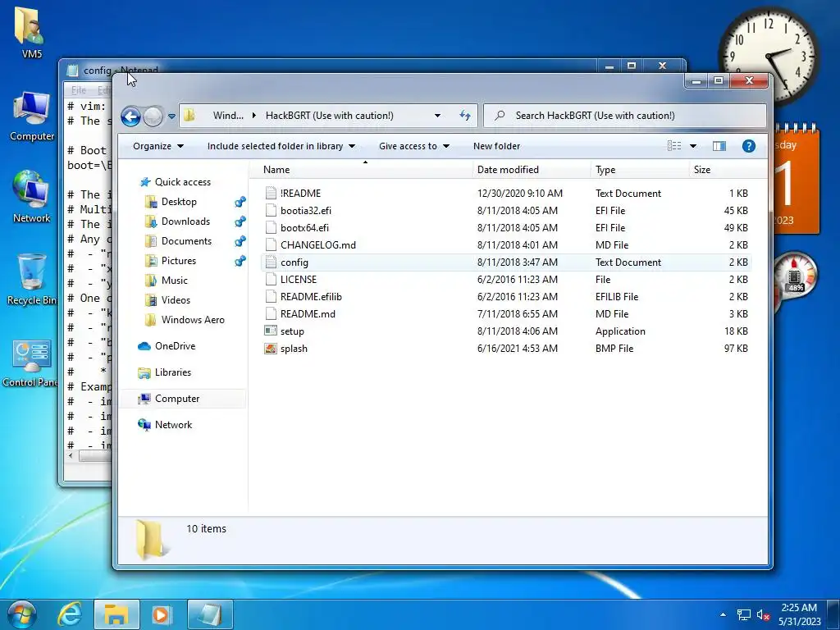Click the muted volume tray icon
840x630 pixels.
(764, 614)
